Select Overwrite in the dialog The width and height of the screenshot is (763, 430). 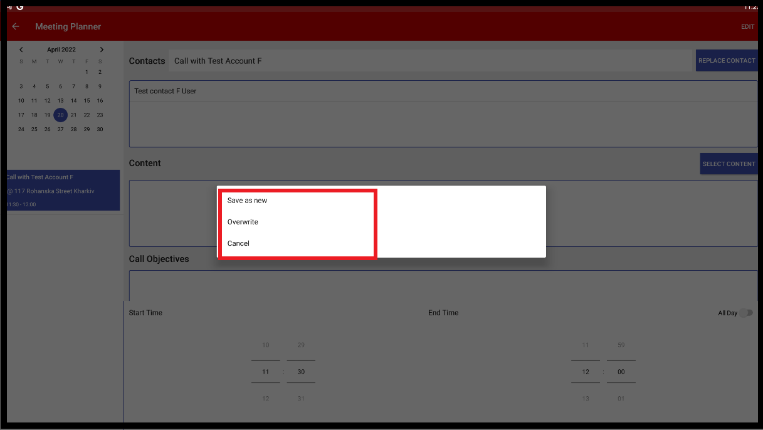click(x=243, y=222)
